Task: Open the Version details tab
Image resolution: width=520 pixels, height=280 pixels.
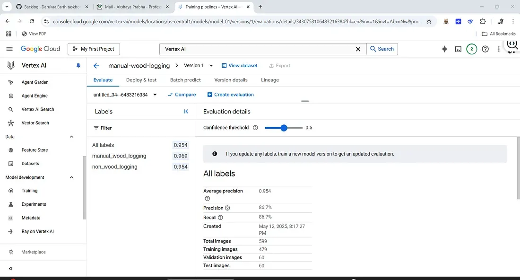Action: click(231, 80)
